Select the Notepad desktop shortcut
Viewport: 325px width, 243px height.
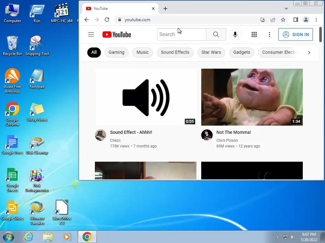(x=37, y=79)
